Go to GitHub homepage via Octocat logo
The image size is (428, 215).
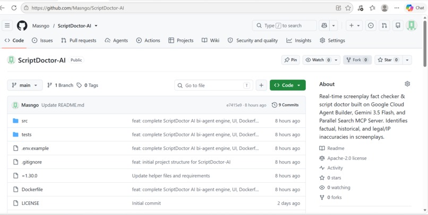22,25
